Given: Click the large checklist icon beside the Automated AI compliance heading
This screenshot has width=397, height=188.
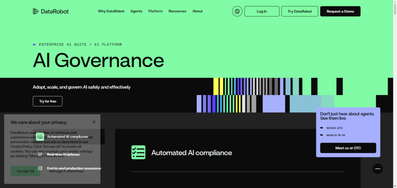Looking at the screenshot, I should point(138,152).
